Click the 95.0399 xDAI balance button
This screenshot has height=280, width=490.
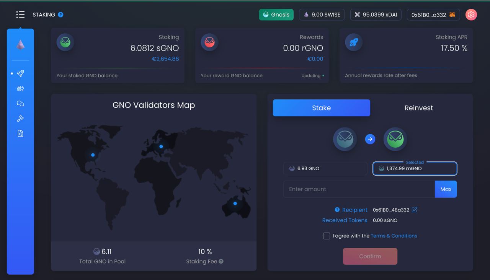pos(376,15)
